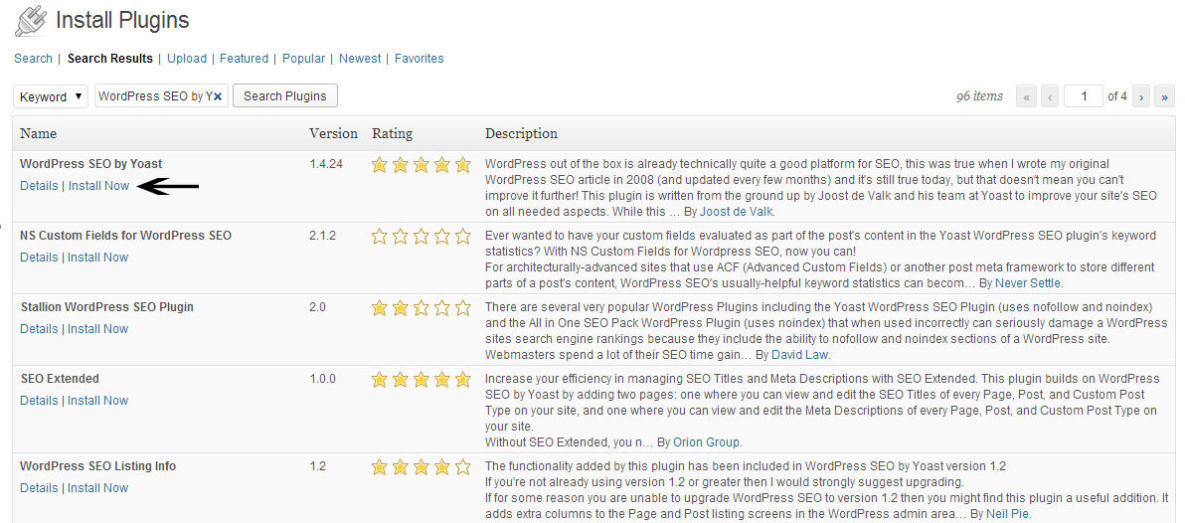Click the Search Plugins button
Screen dimensions: 1185x523
click(x=285, y=96)
